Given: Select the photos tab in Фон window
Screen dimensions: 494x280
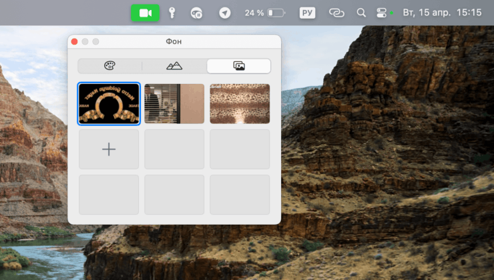Looking at the screenshot, I should tap(238, 65).
